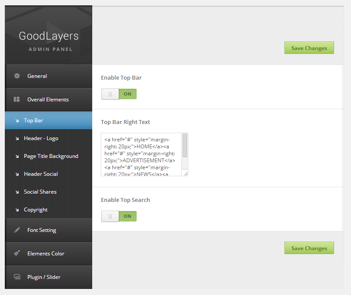
Task: Click the arrow icon beside Copyright
Action: (x=17, y=210)
